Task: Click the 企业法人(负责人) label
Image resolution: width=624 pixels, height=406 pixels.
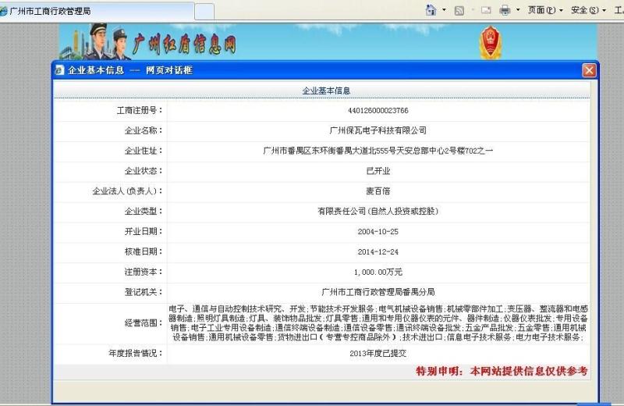Action: [127, 191]
